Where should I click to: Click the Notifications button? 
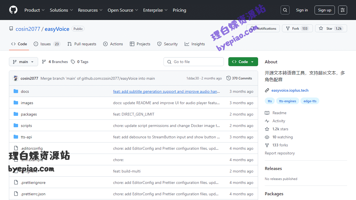pyautogui.click(x=263, y=28)
